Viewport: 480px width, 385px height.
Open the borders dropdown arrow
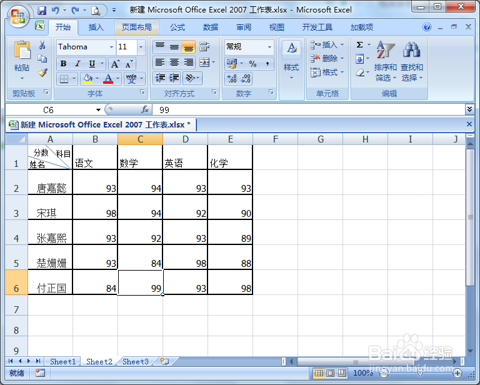74,79
